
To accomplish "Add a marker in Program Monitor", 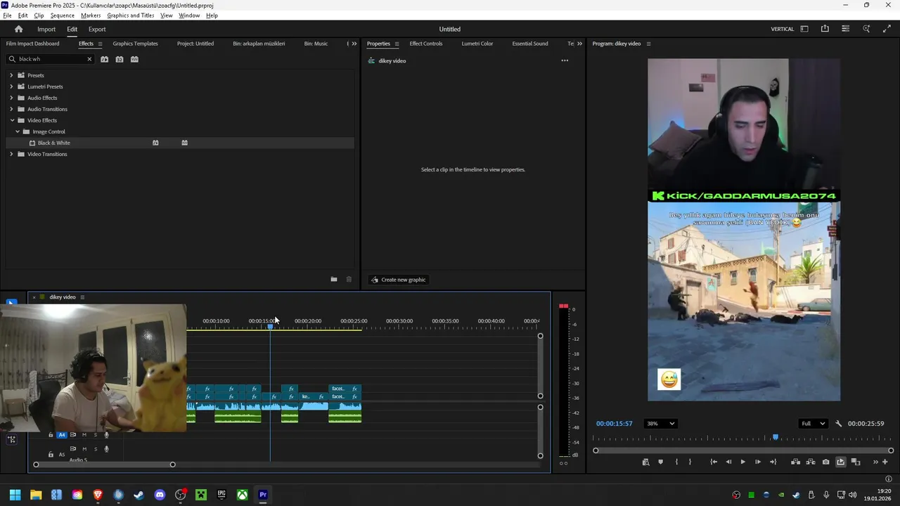I will point(660,462).
